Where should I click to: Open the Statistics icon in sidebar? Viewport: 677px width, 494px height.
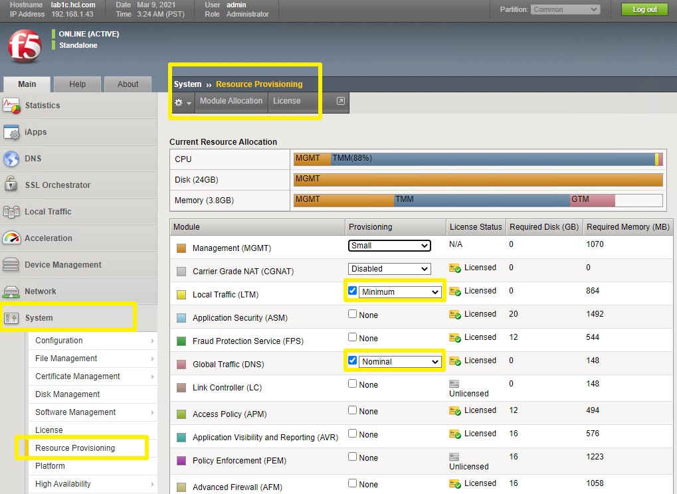(x=11, y=106)
